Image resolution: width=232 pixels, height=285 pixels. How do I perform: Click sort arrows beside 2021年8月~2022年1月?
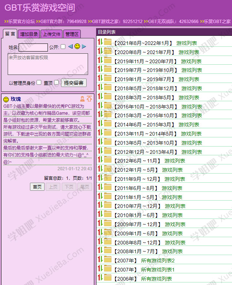click(x=100, y=42)
